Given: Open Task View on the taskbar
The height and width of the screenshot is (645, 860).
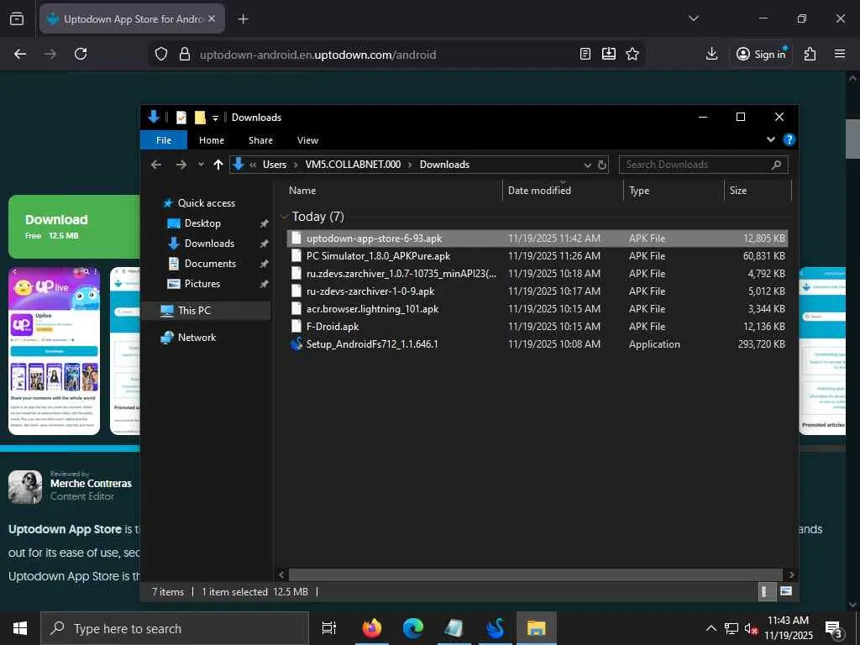Looking at the screenshot, I should pyautogui.click(x=328, y=628).
